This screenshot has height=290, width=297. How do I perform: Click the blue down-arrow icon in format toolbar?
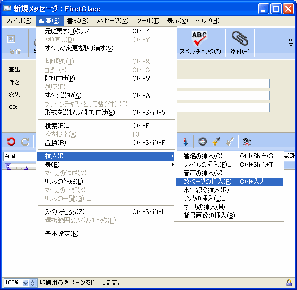pos(185,141)
